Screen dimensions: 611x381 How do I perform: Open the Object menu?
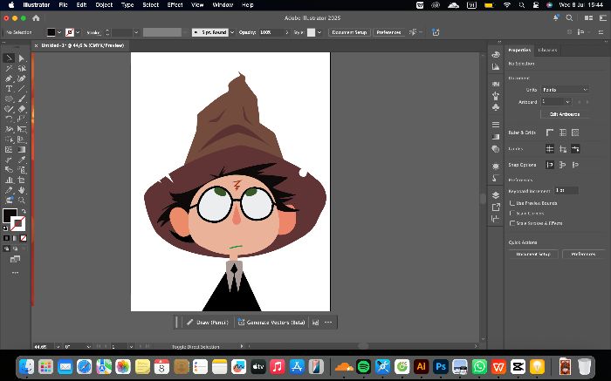(104, 5)
